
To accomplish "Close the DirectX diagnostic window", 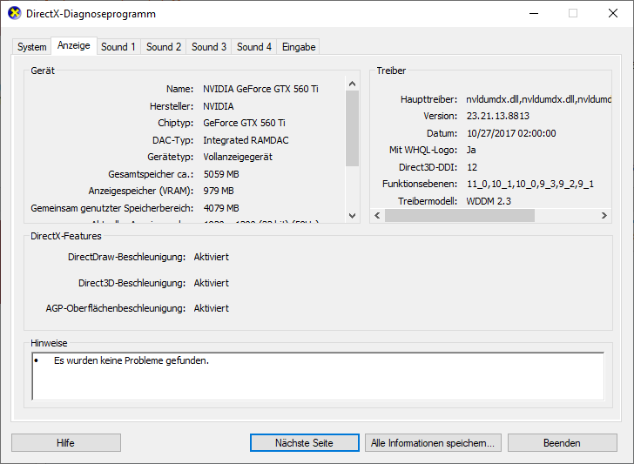I will [x=613, y=13].
